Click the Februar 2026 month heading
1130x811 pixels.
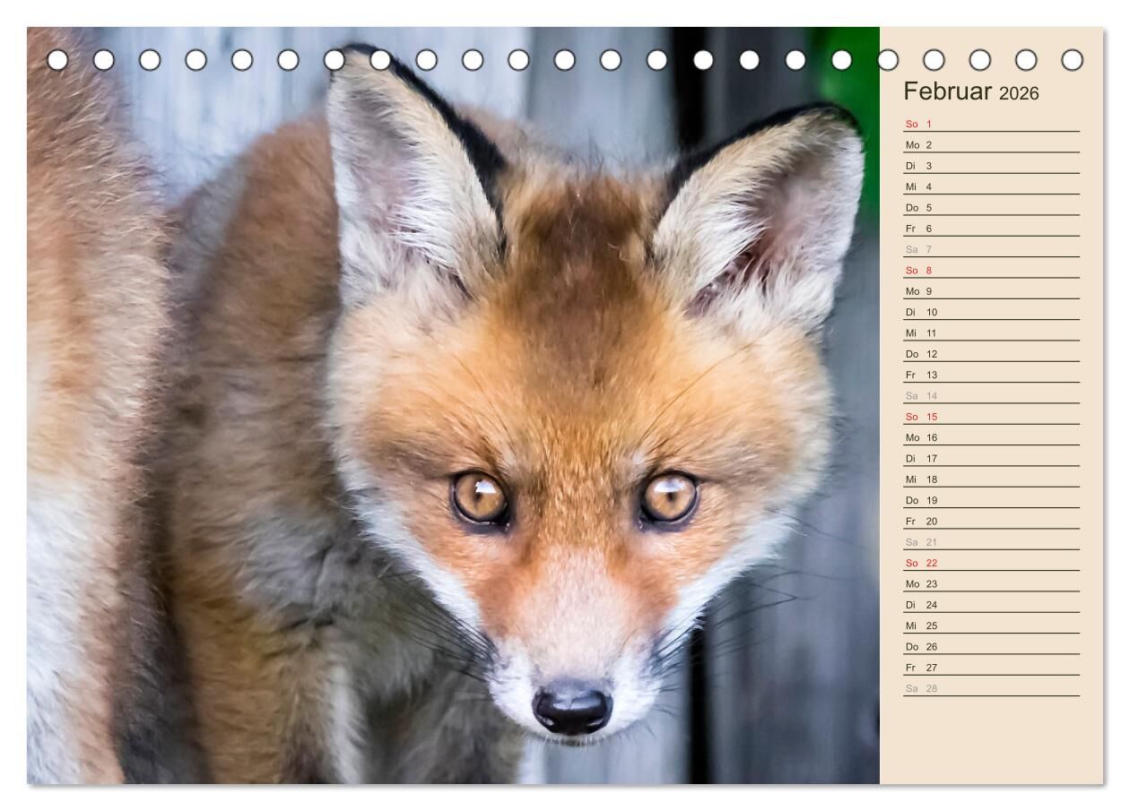pyautogui.click(x=970, y=92)
